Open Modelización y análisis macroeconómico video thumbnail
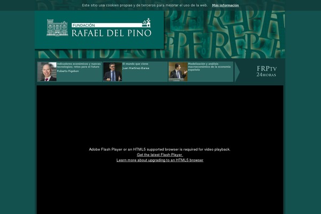The width and height of the screenshot is (321, 214). pyautogui.click(x=178, y=72)
